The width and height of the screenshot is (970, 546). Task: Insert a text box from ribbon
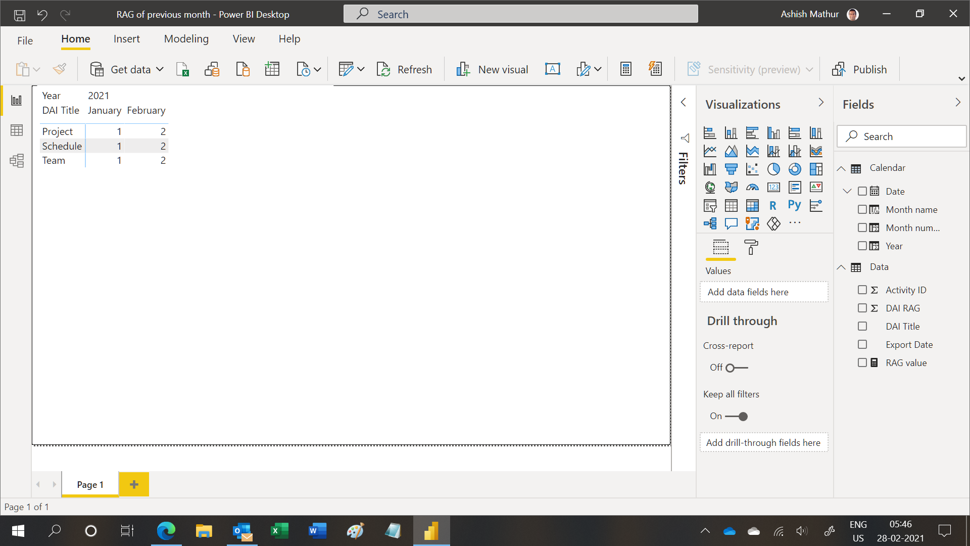[x=553, y=69]
